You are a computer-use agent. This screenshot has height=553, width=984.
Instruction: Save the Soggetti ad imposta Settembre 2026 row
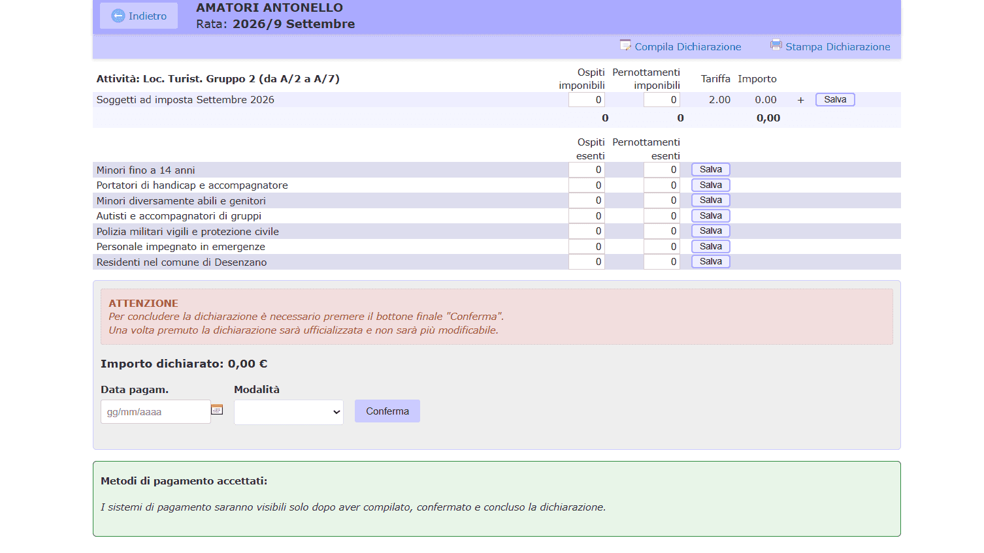click(835, 100)
